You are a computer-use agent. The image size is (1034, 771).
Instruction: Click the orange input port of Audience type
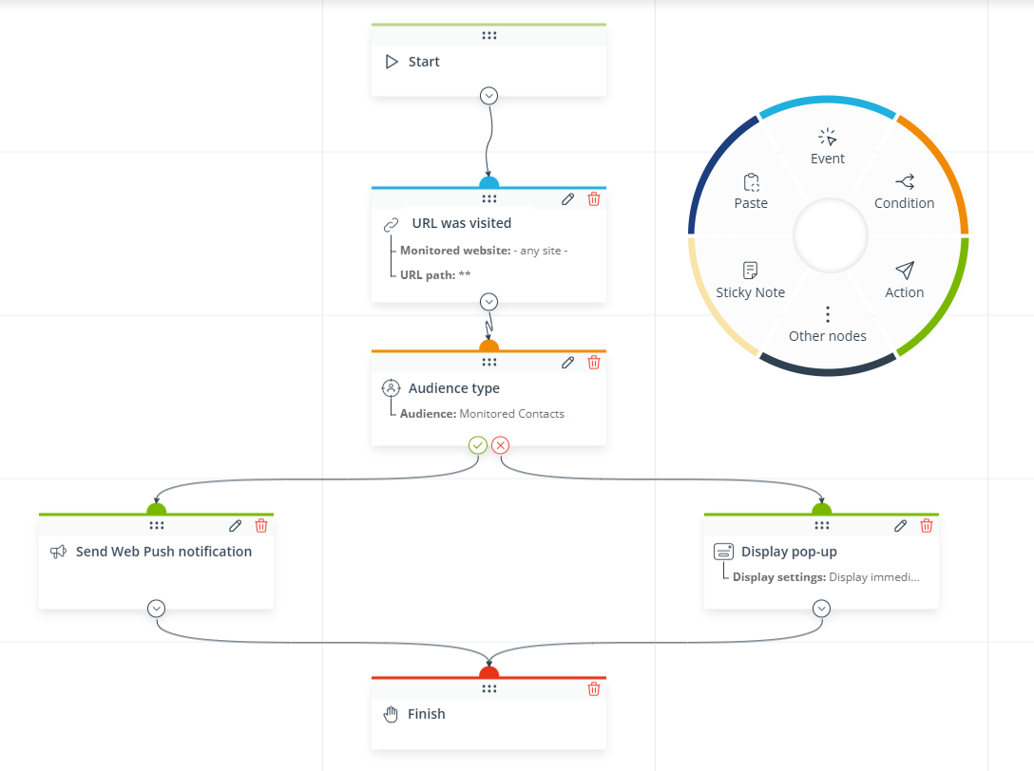pos(488,346)
